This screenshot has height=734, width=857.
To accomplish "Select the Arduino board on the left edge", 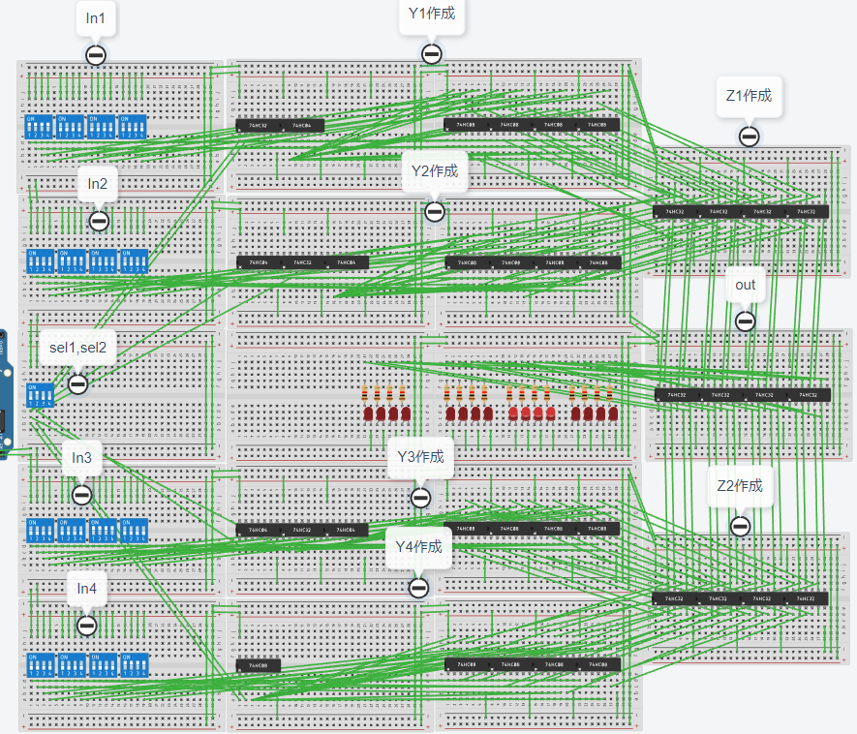I will point(10,387).
